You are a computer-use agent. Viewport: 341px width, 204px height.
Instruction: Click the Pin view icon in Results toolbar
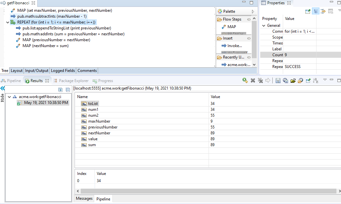(x=308, y=81)
